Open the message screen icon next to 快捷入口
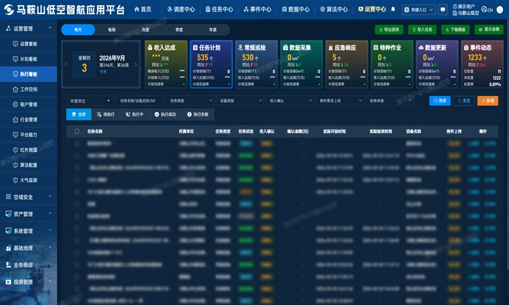The height and width of the screenshot is (305, 509). pos(442,9)
